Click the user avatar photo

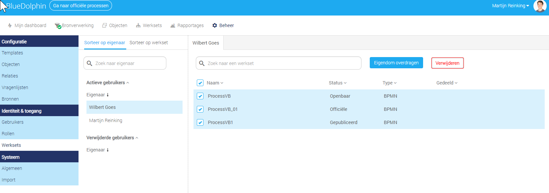tap(540, 6)
